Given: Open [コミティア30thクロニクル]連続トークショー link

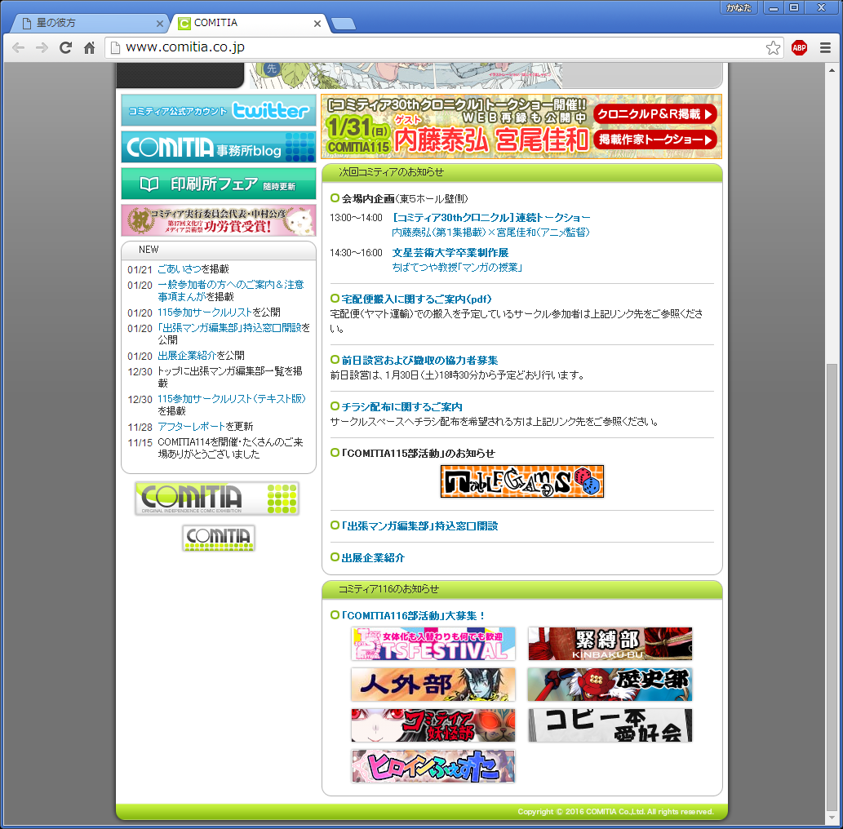Looking at the screenshot, I should [491, 218].
